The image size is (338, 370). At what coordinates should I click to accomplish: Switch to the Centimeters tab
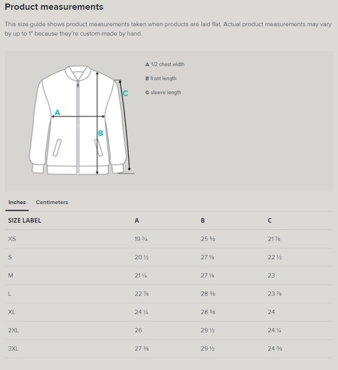tap(52, 202)
